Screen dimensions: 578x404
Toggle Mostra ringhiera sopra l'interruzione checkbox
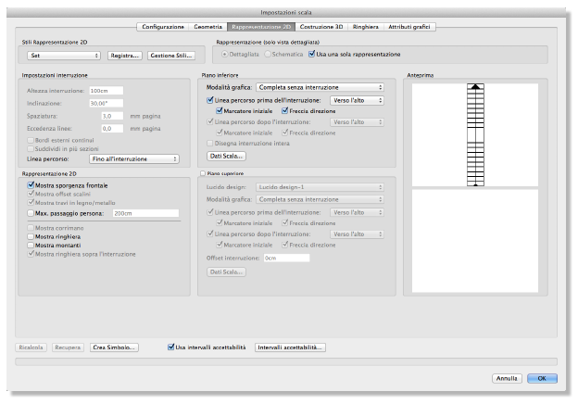click(x=31, y=254)
